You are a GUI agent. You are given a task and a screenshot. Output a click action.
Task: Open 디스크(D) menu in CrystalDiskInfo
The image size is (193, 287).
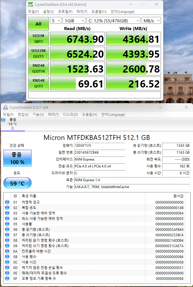(70, 115)
